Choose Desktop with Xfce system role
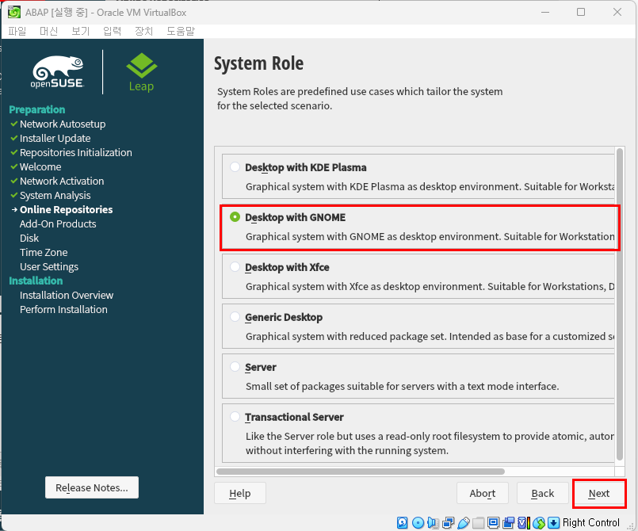638x531 pixels. tap(235, 267)
